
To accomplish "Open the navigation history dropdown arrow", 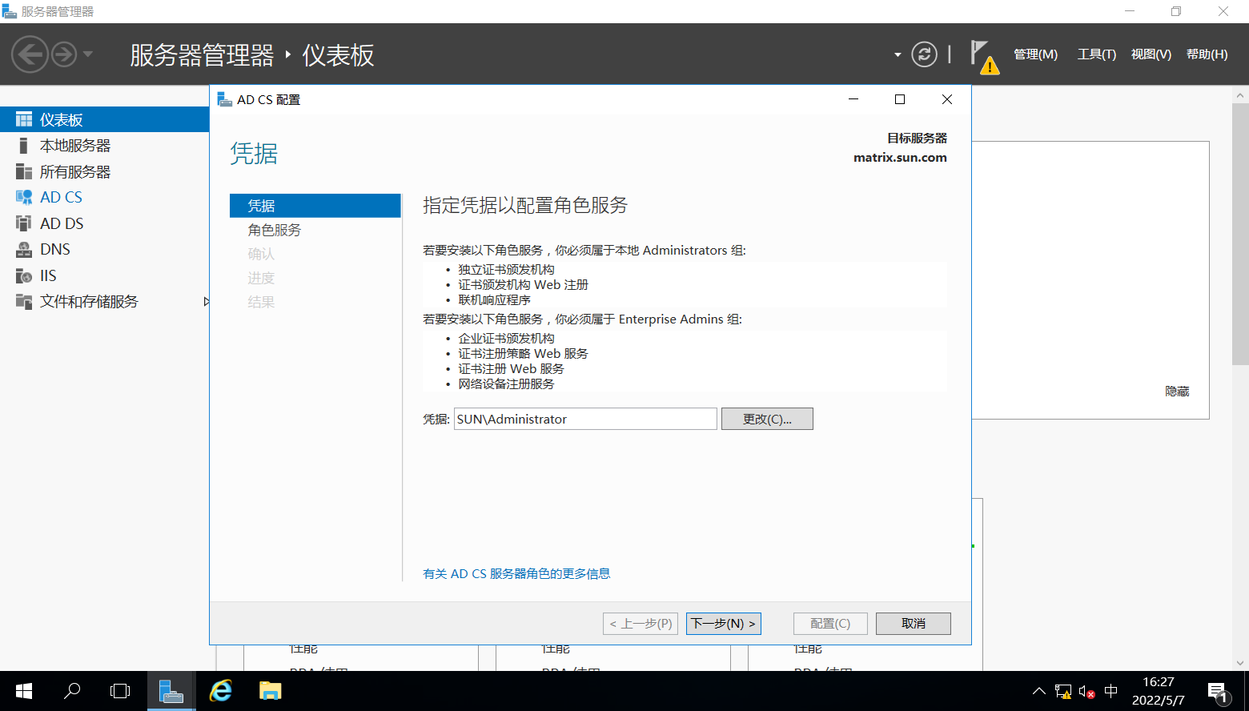I will (88, 54).
